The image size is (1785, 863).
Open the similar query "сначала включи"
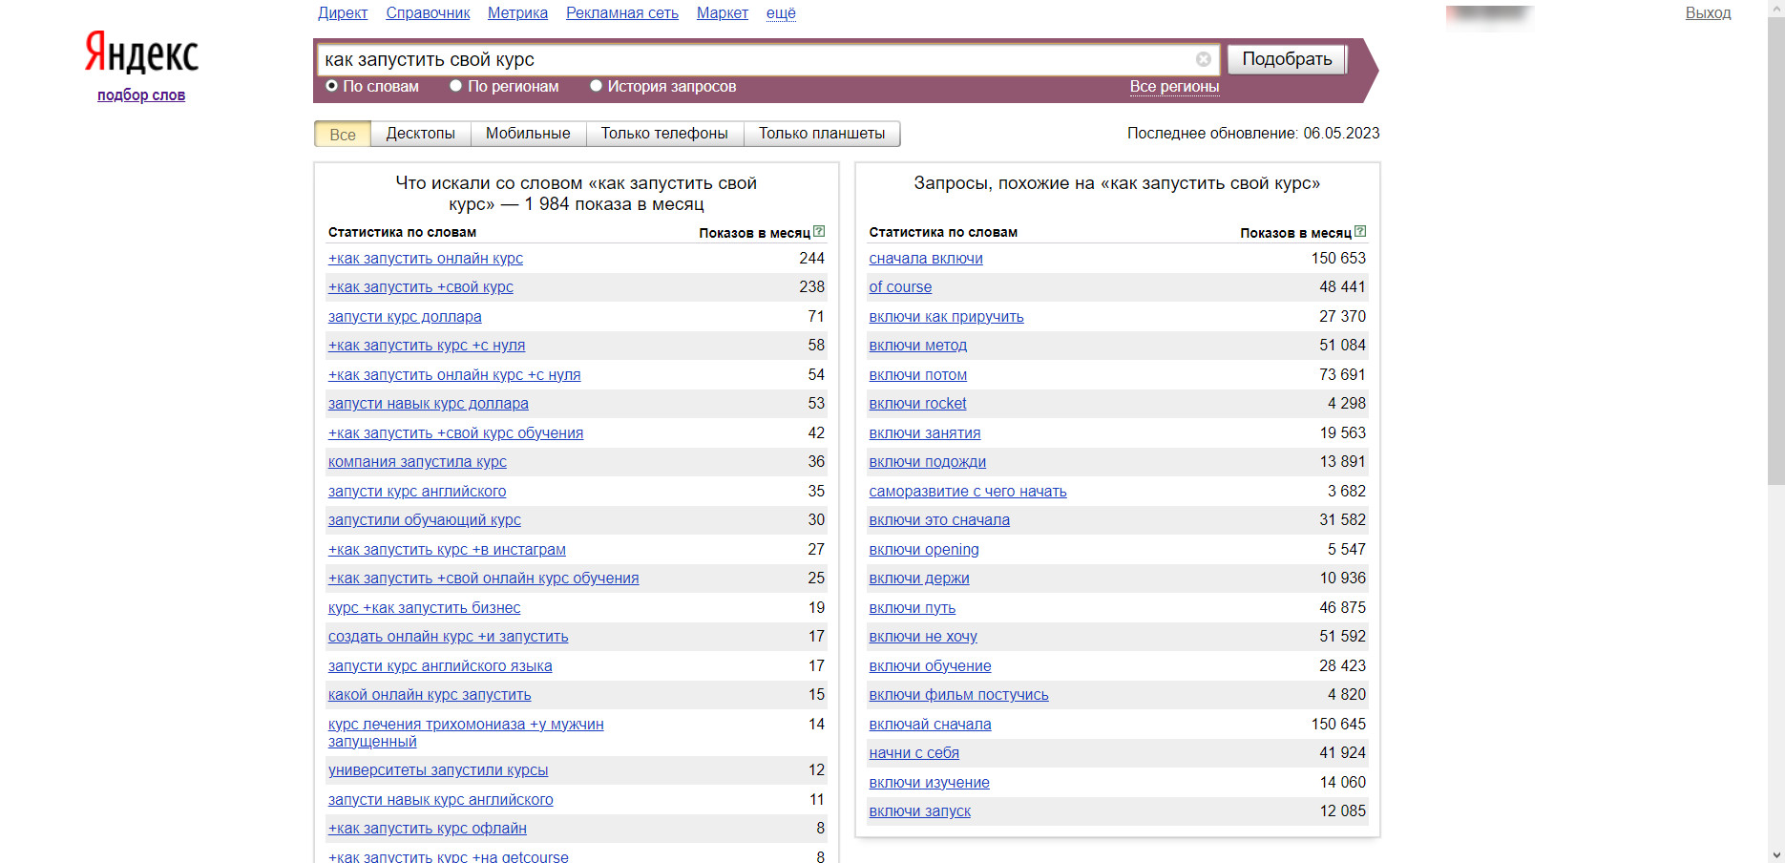pos(926,259)
